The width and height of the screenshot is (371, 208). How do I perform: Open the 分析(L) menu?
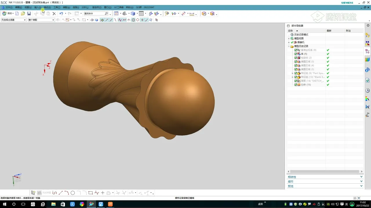pyautogui.click(x=85, y=7)
